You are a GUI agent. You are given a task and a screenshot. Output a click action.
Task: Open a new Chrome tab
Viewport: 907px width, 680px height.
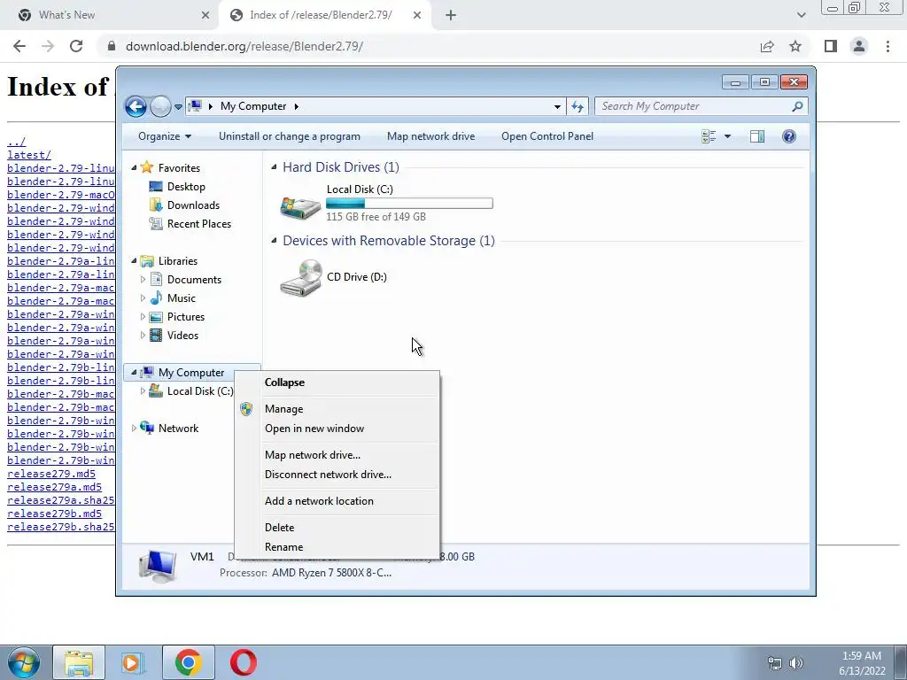pos(451,16)
